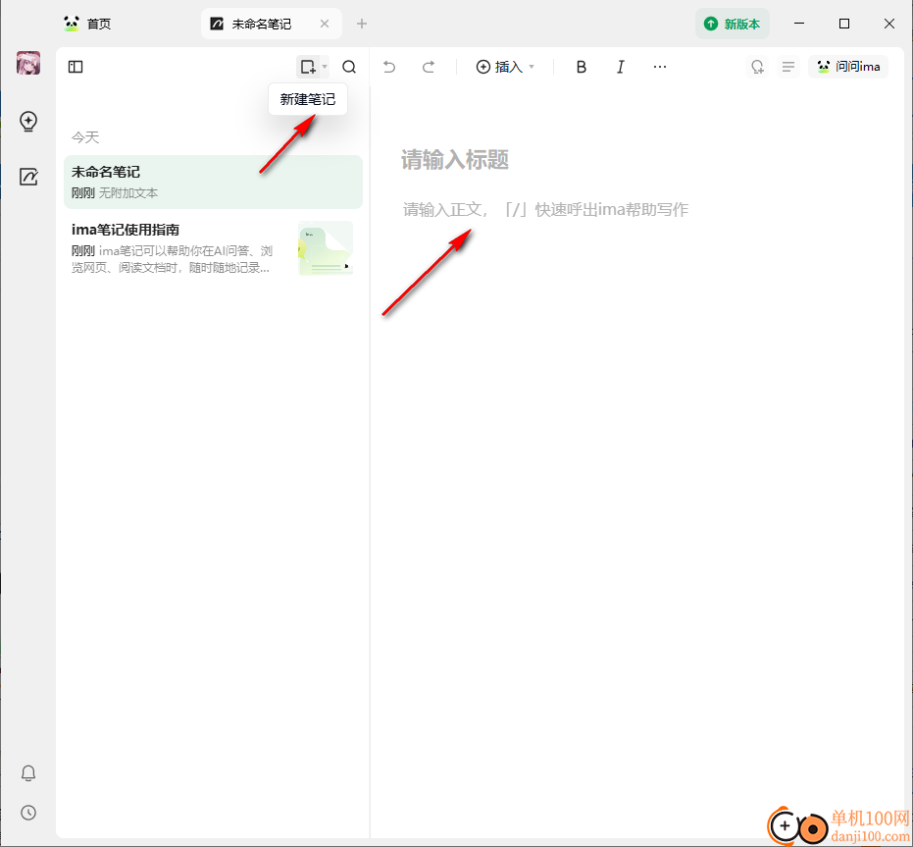Open the user avatar profile
The height and width of the screenshot is (847, 913).
[x=28, y=63]
